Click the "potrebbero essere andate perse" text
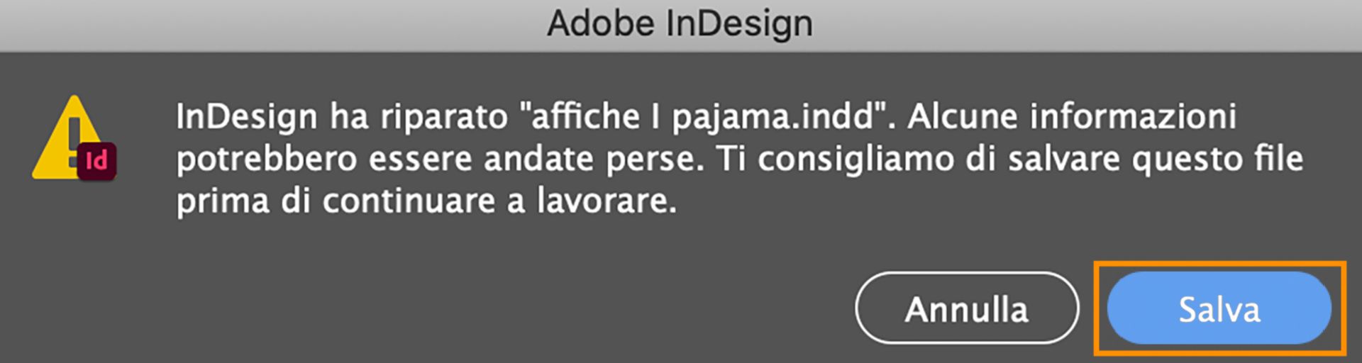Screen dimensions: 1362x363 [x=440, y=159]
